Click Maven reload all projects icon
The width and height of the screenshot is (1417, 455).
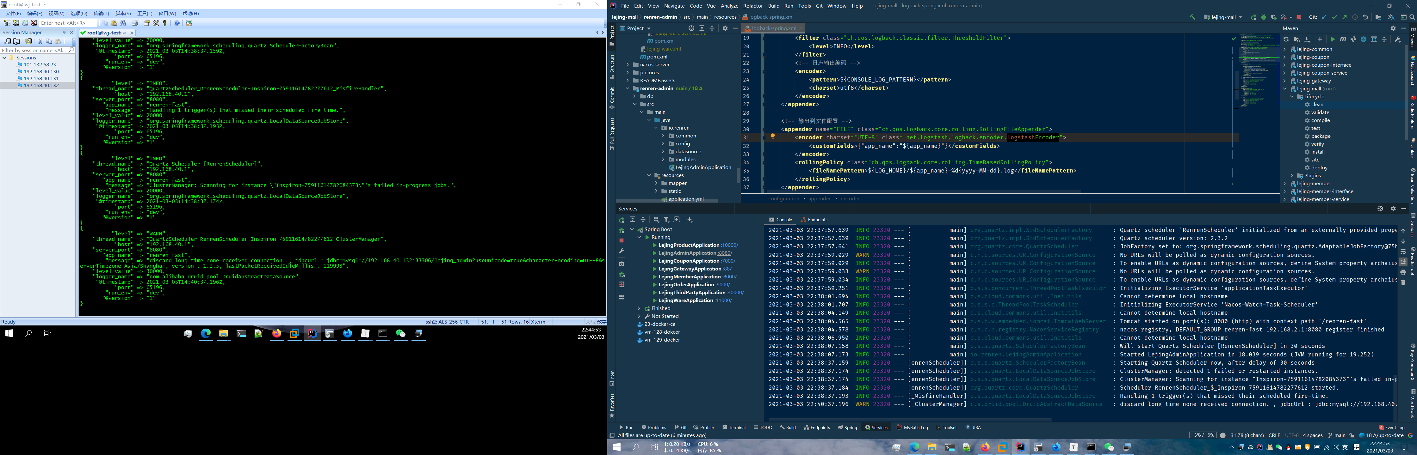point(1285,39)
